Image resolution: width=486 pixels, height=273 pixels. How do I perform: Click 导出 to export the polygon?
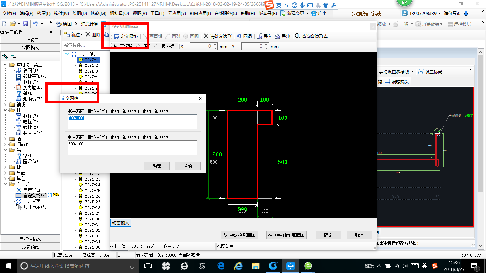tap(282, 36)
